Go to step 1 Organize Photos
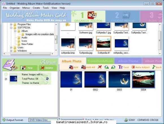 (88, 16)
